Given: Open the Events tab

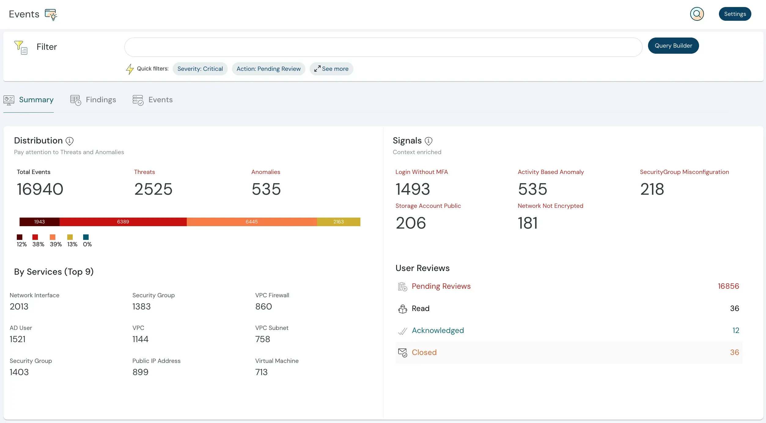Looking at the screenshot, I should click(x=153, y=100).
